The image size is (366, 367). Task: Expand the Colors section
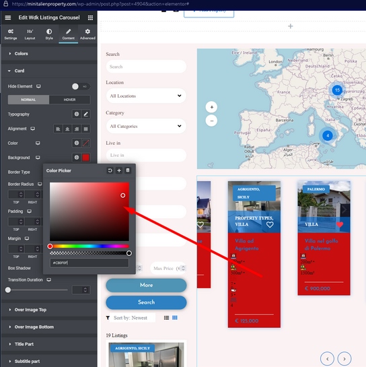[x=49, y=54]
